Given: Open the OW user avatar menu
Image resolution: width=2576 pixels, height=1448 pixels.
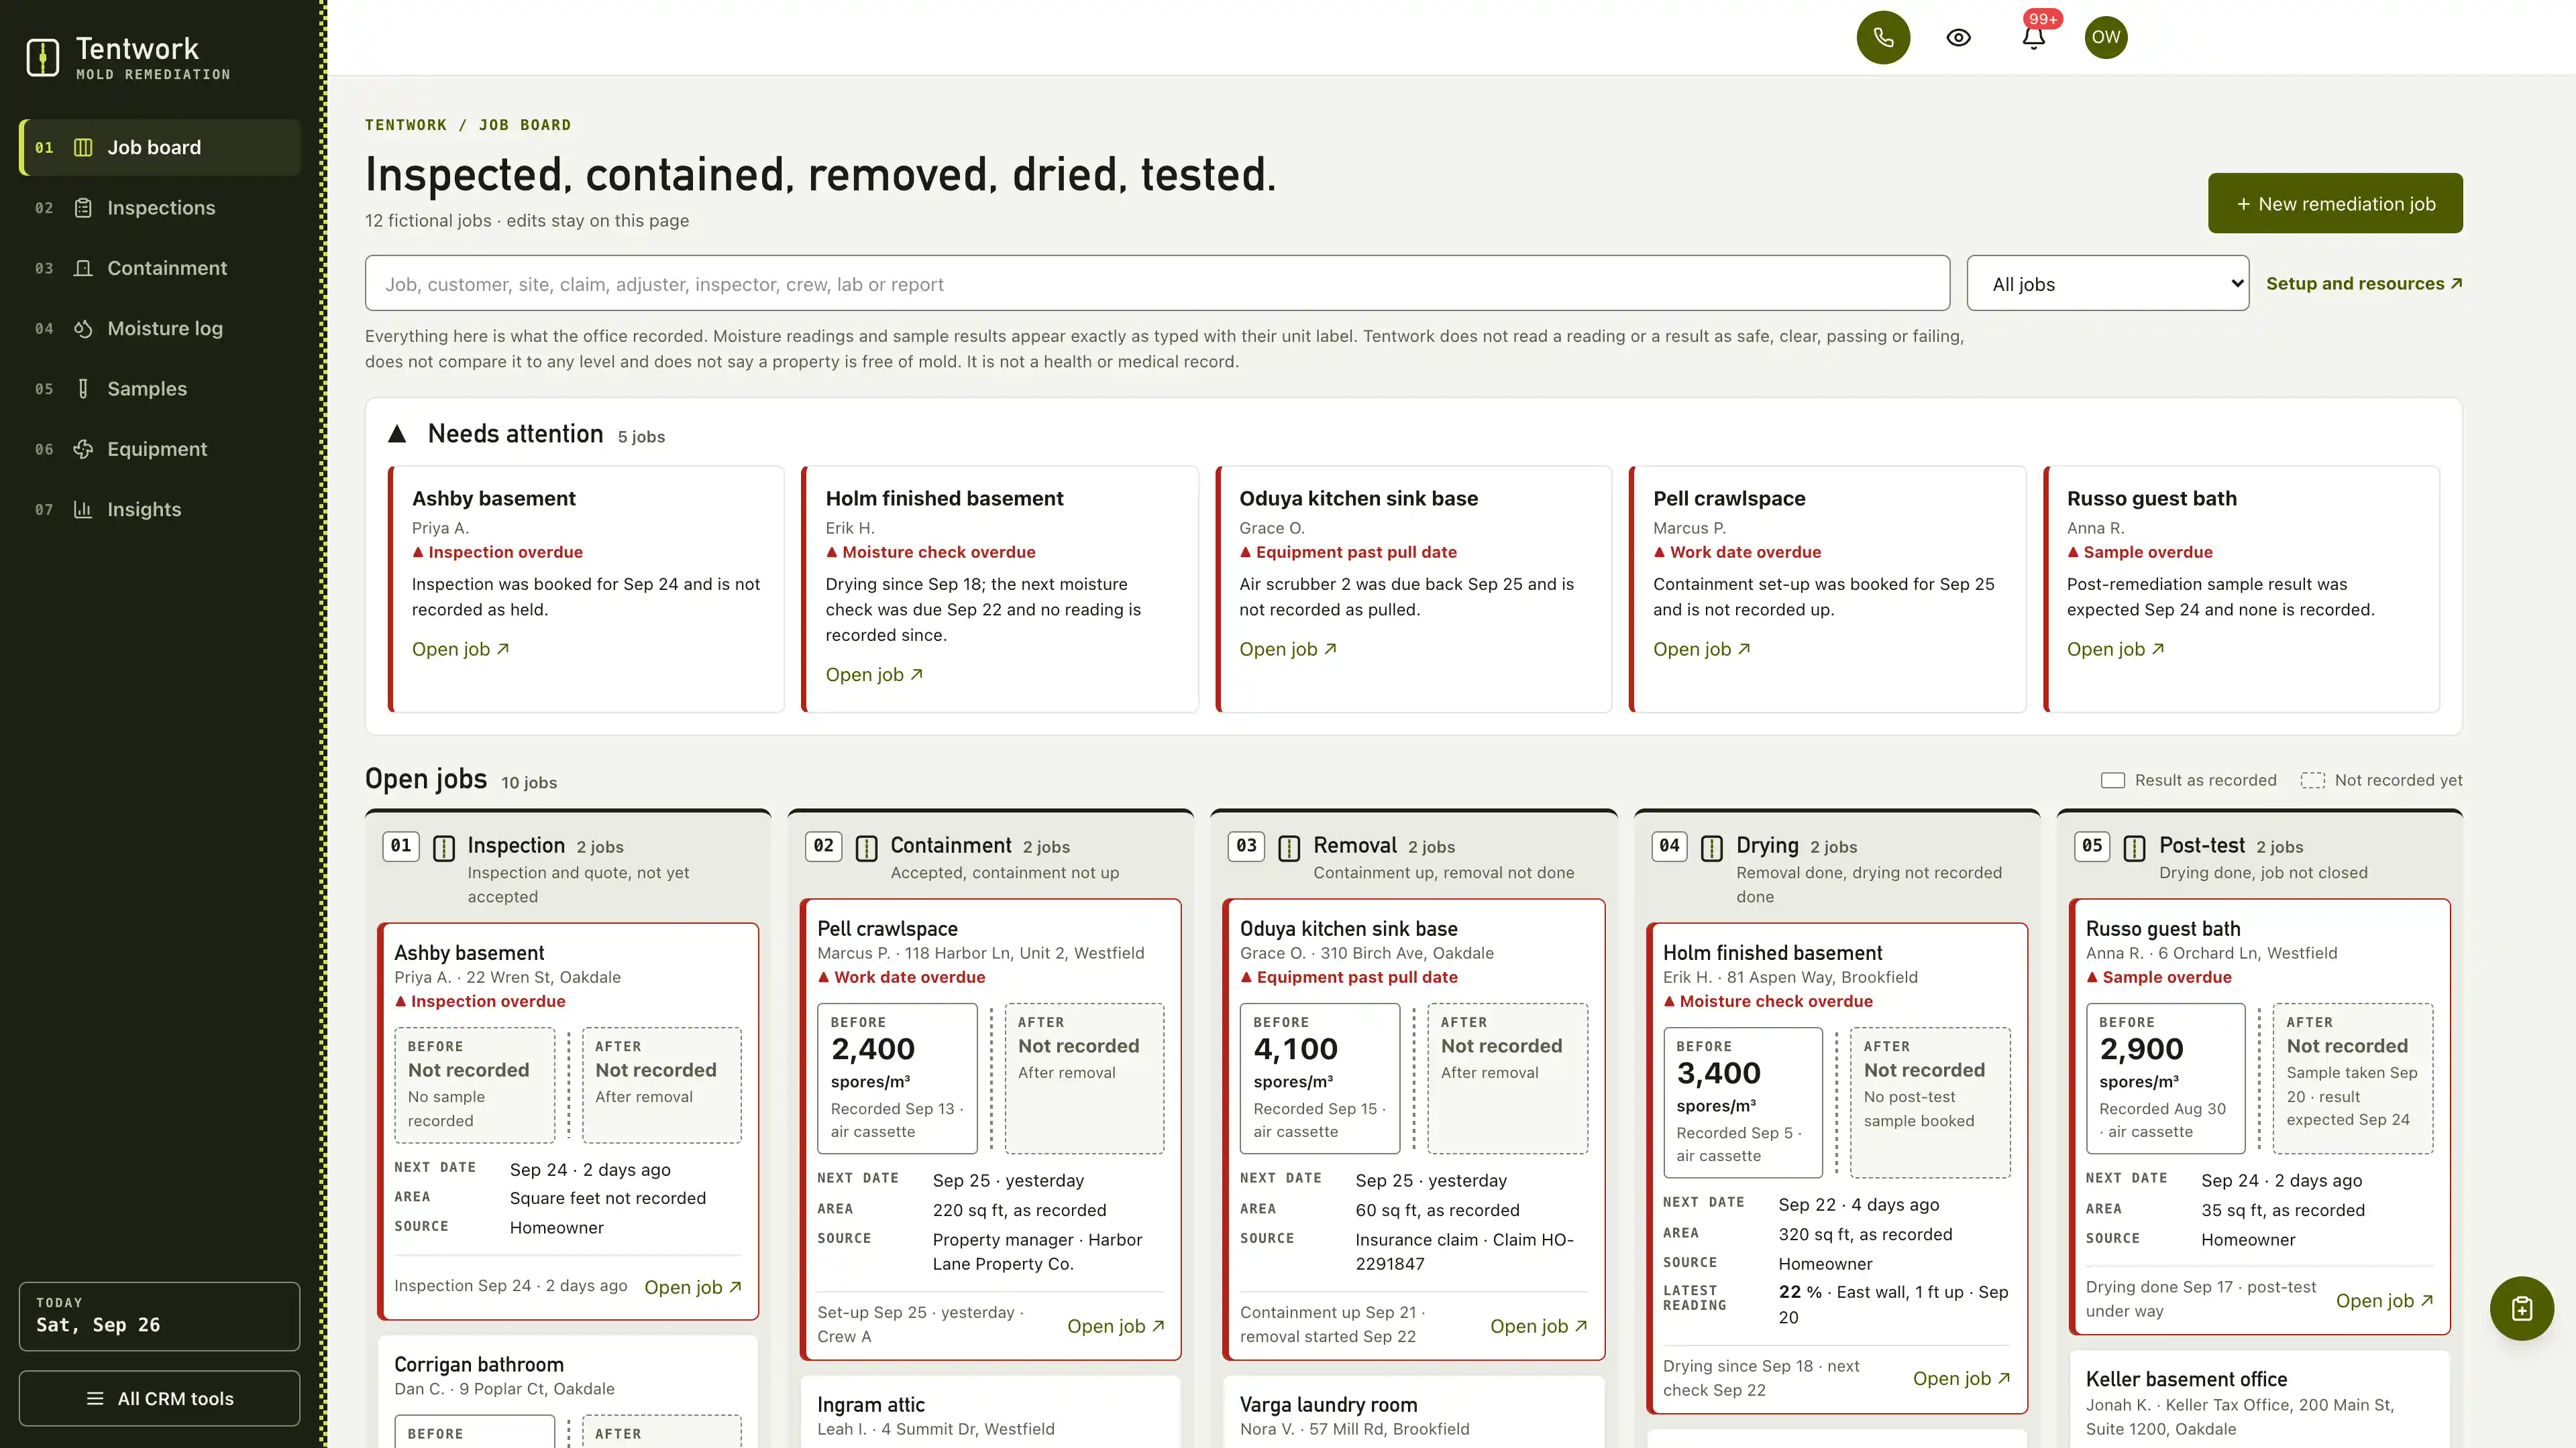Looking at the screenshot, I should click(2106, 37).
